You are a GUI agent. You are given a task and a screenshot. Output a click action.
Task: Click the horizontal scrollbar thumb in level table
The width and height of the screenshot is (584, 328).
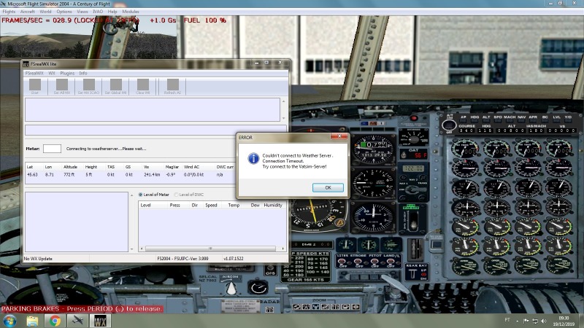[210, 249]
